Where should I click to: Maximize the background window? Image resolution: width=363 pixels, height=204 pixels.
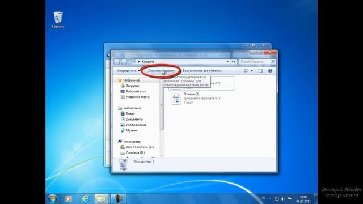[x=254, y=46]
